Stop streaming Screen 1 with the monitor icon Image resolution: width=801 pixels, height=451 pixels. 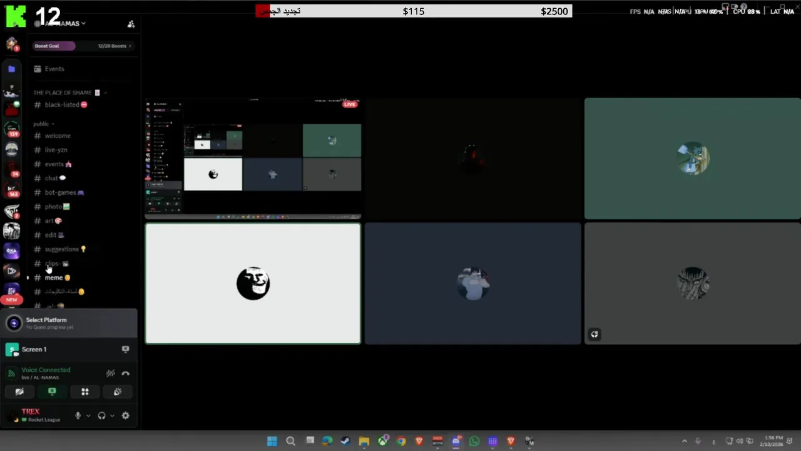pos(125,349)
